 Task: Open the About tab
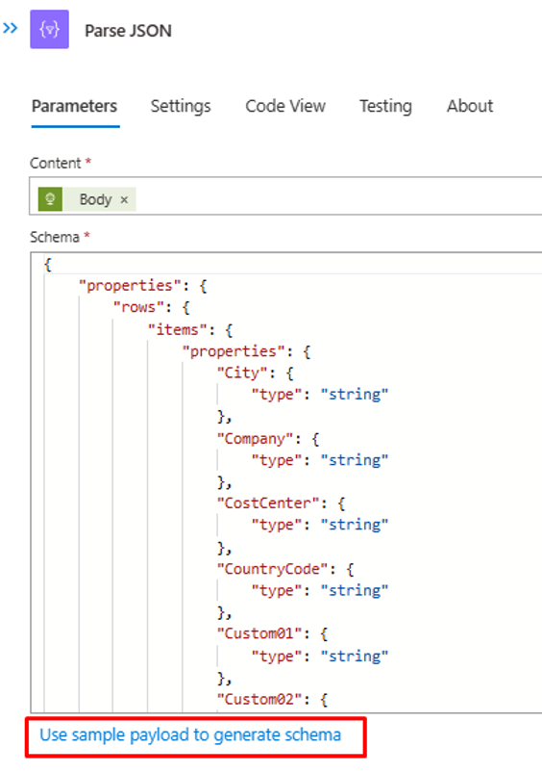470,106
